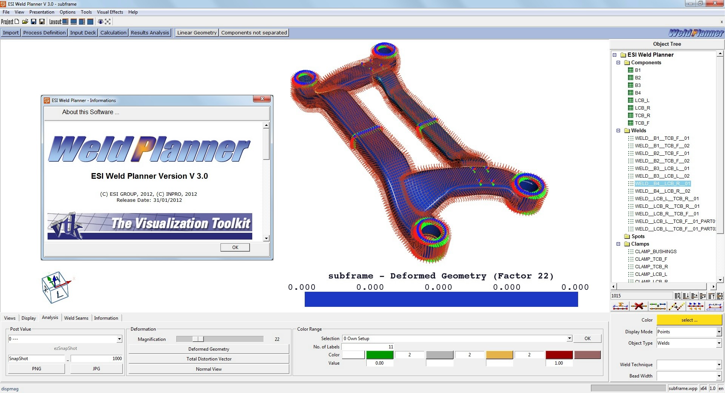
Task: Select the first Layout icon with side and bottom panels
Action: click(x=65, y=22)
